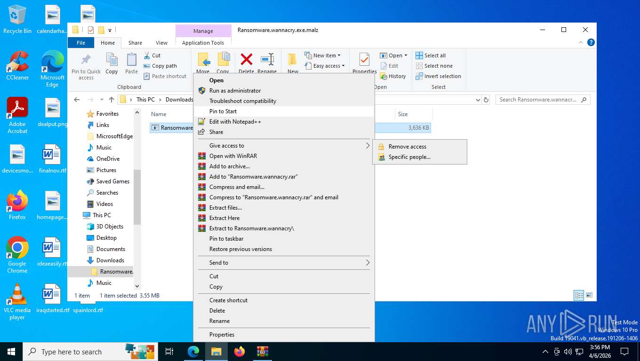Open the File ribbon tab

(81, 43)
